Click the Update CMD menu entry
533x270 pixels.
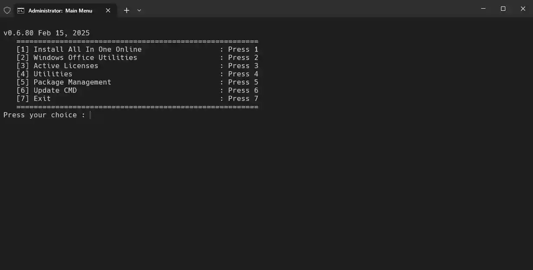pyautogui.click(x=55, y=90)
